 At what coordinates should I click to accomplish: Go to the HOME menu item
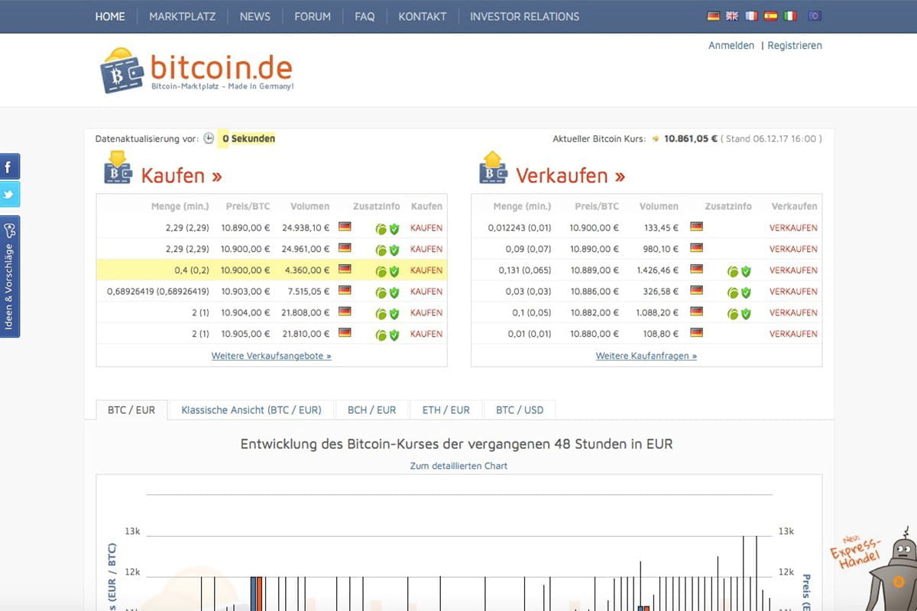(x=110, y=16)
